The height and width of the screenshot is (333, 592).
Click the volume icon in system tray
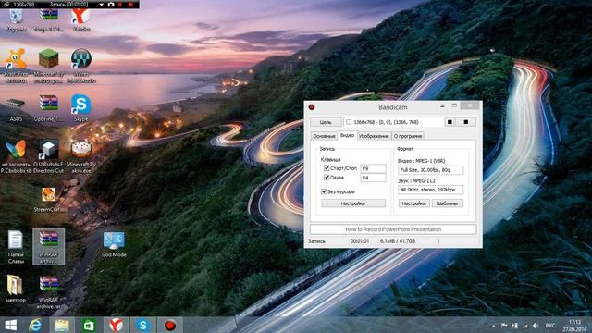point(536,326)
